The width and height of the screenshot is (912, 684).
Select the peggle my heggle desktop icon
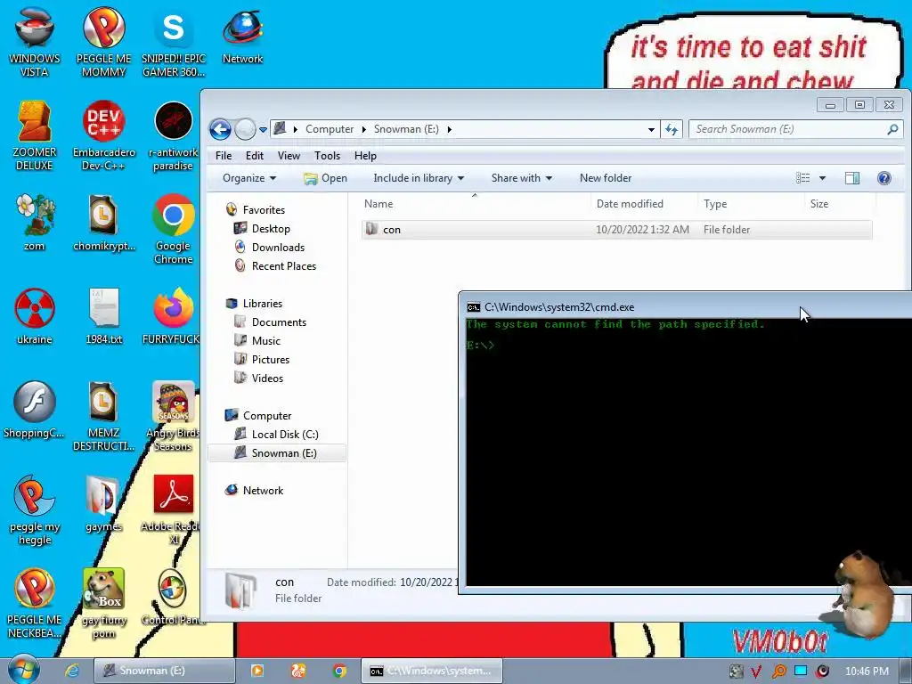(x=35, y=510)
